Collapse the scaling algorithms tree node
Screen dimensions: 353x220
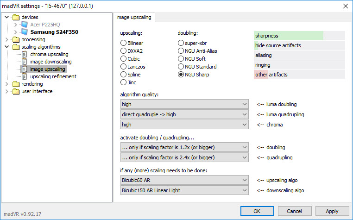7,47
